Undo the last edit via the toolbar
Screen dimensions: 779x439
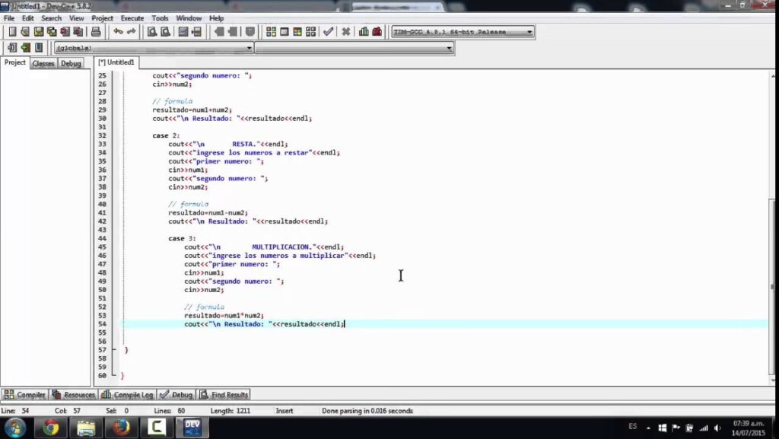(118, 32)
